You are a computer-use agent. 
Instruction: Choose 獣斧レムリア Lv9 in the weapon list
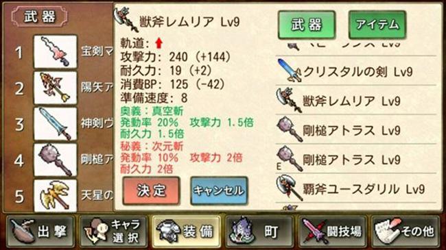[x=355, y=100]
